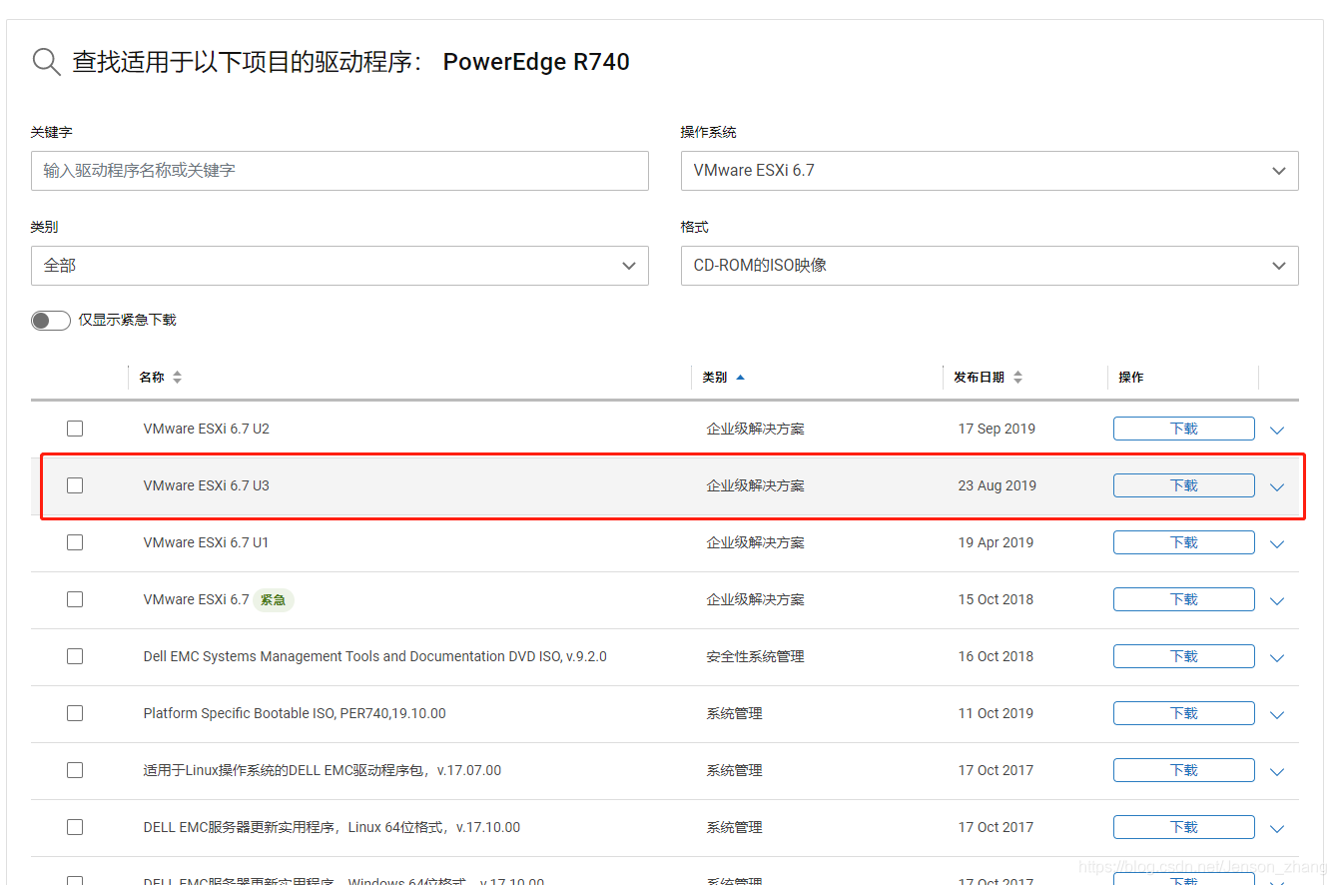This screenshot has width=1336, height=885.
Task: Click the keyword search input field
Action: [339, 171]
